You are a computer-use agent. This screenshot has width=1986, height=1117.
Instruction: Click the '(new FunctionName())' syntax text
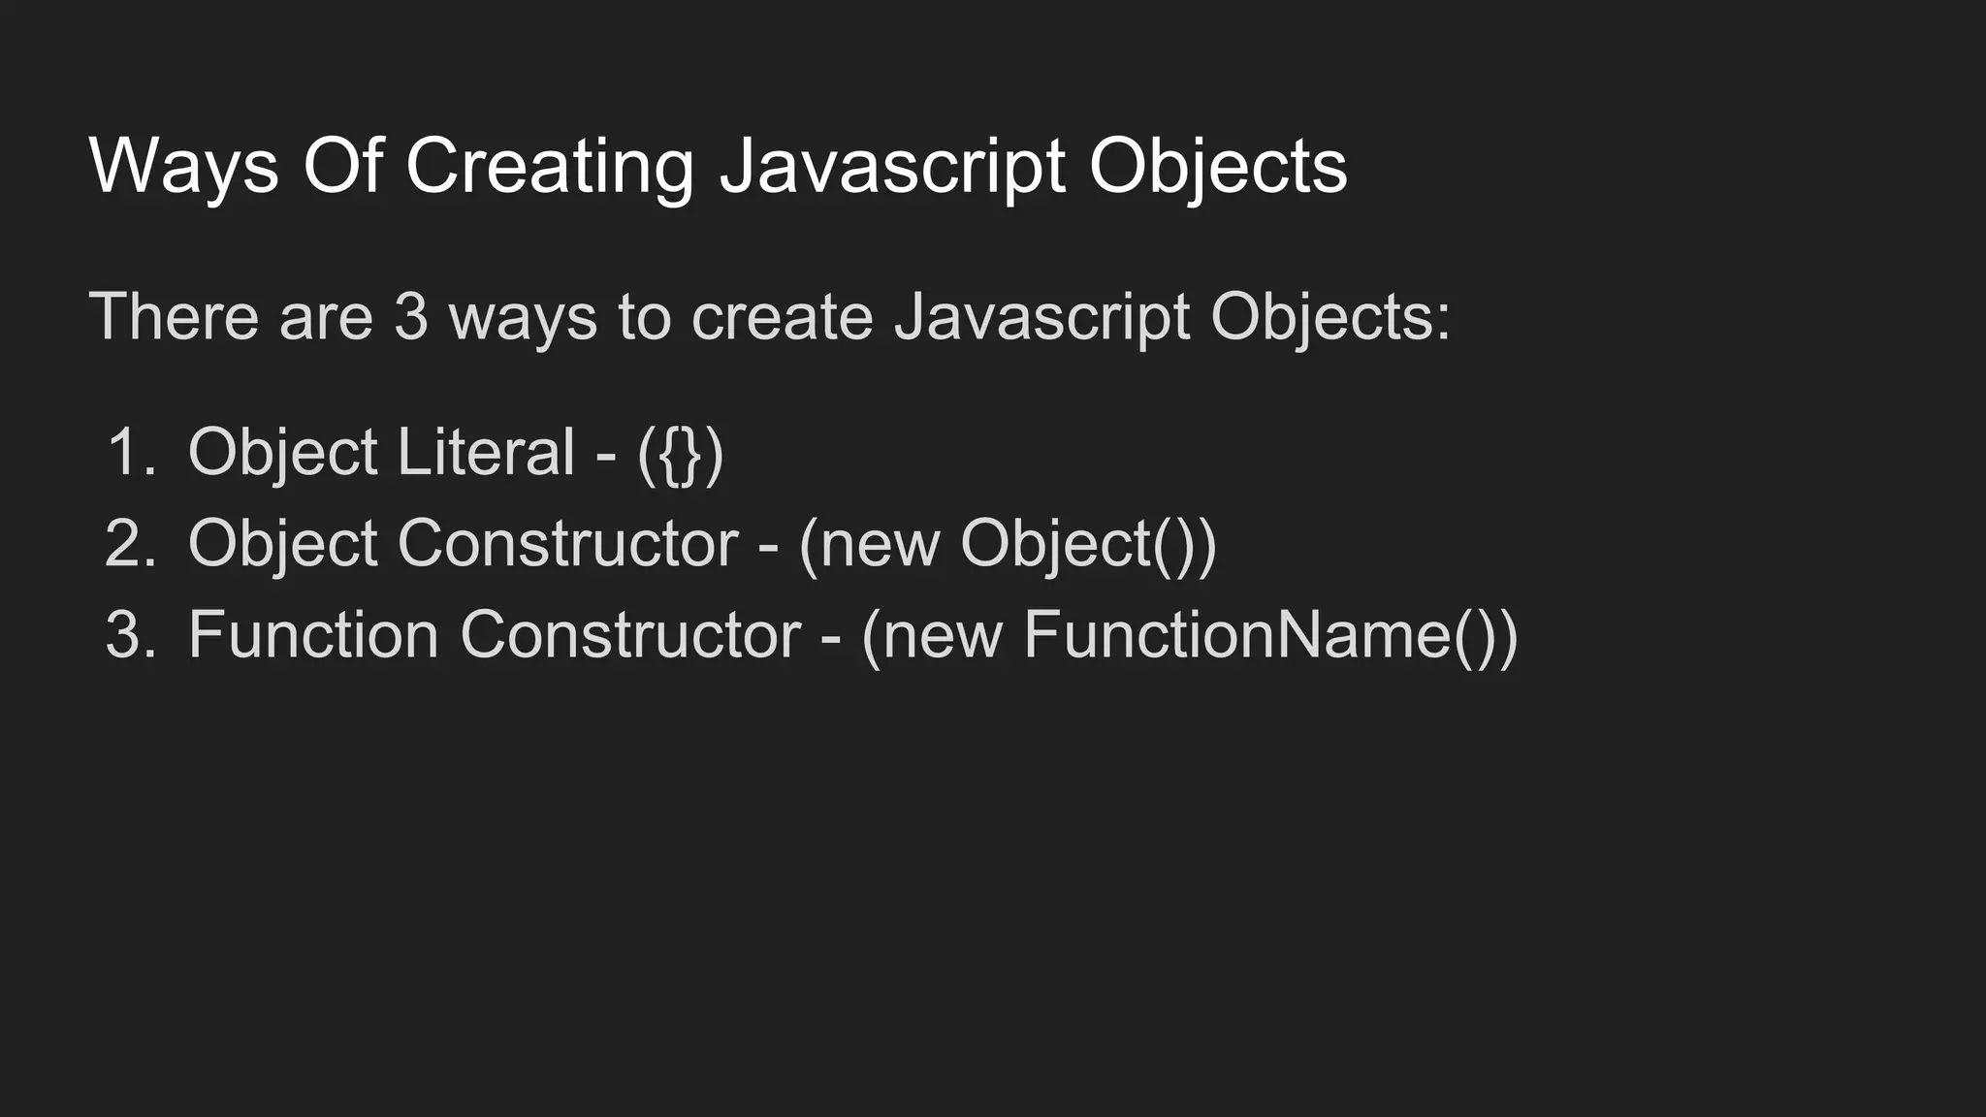click(x=1189, y=636)
